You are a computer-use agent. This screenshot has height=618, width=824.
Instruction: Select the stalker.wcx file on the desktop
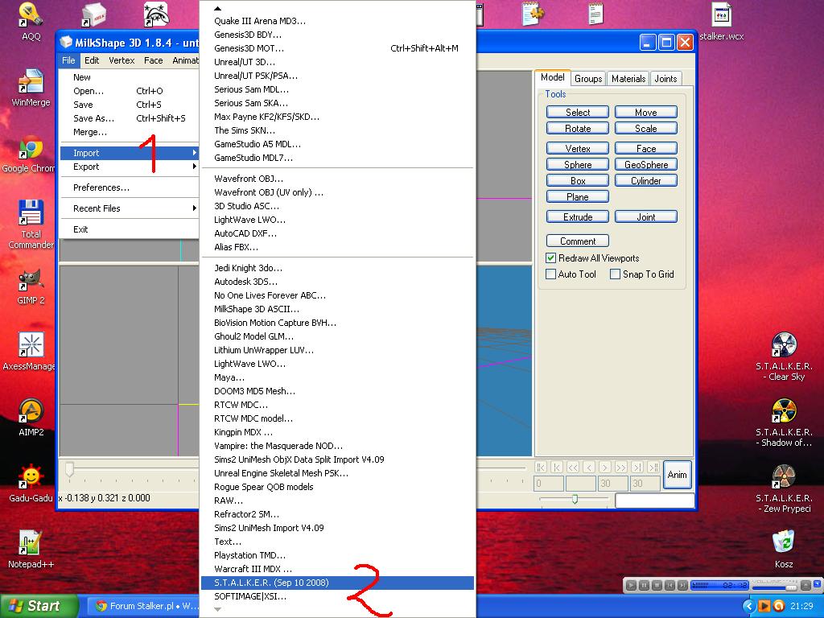pyautogui.click(x=722, y=22)
